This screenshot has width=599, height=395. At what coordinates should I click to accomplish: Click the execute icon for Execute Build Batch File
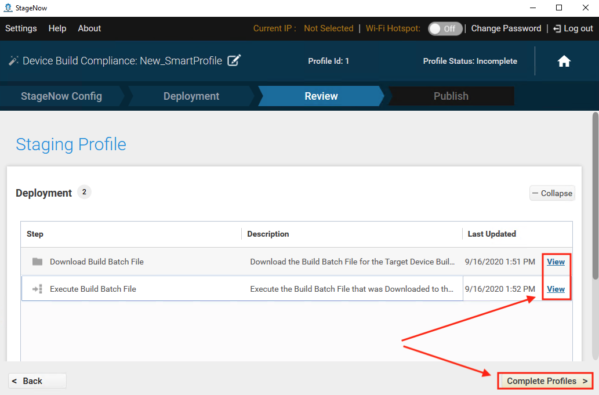point(37,289)
